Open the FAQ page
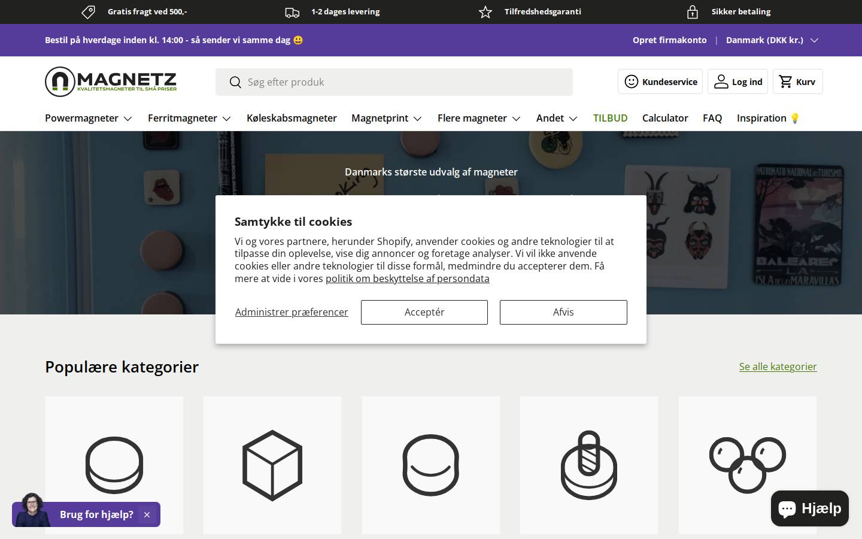The width and height of the screenshot is (862, 539). [712, 118]
